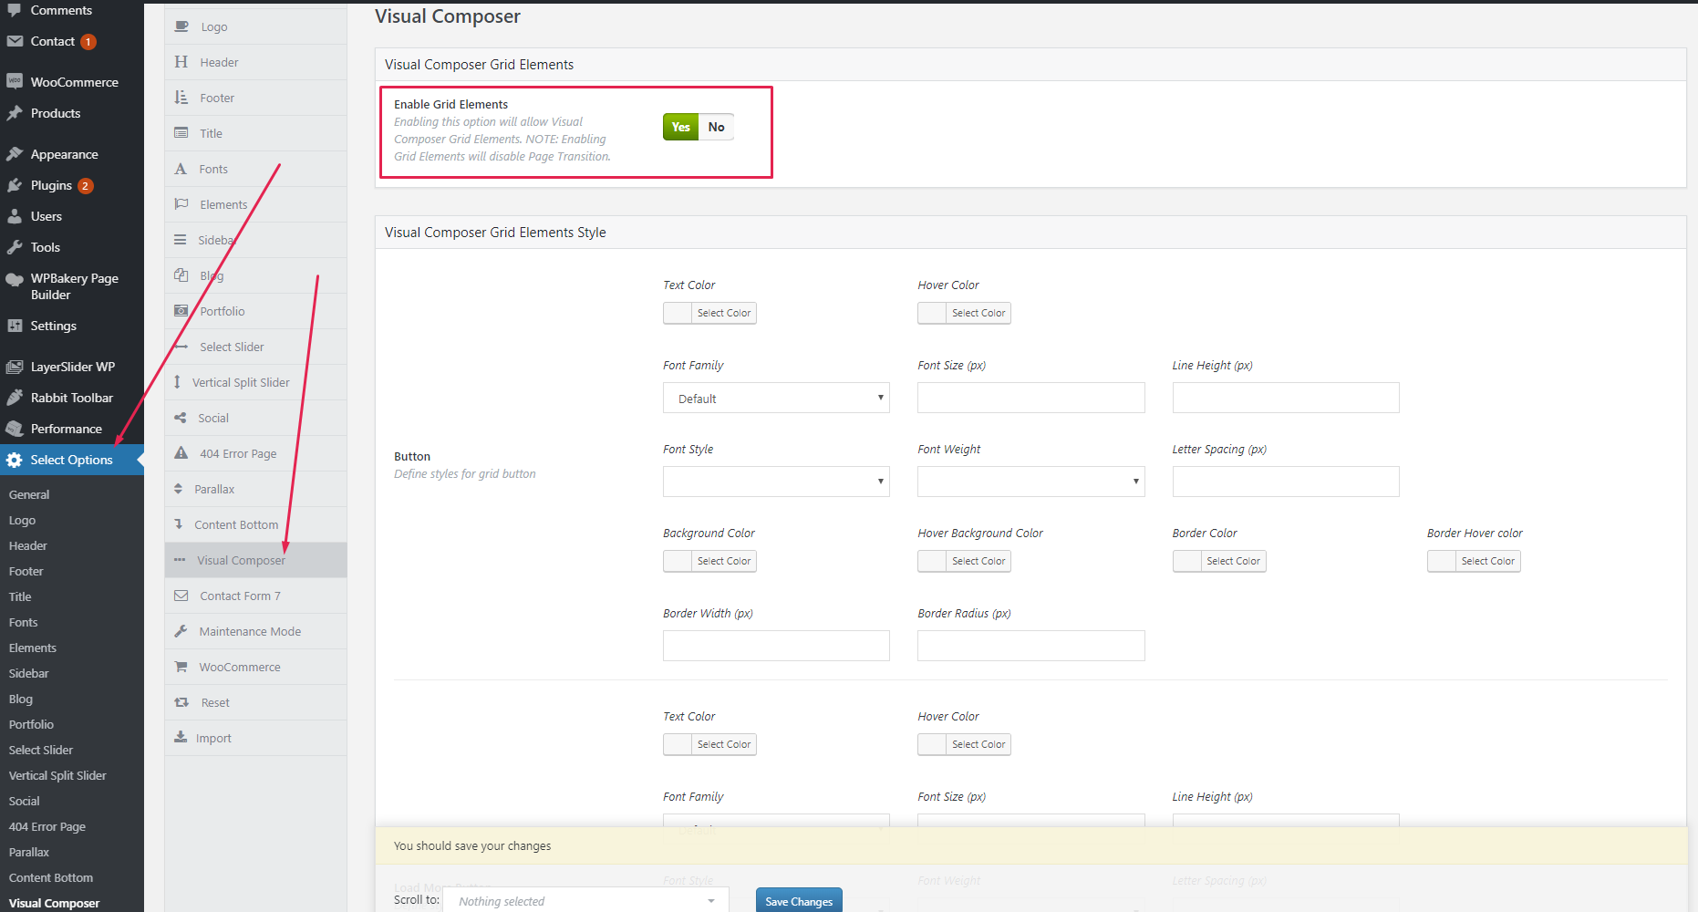Click the Button Line Height input field

tap(1286, 398)
